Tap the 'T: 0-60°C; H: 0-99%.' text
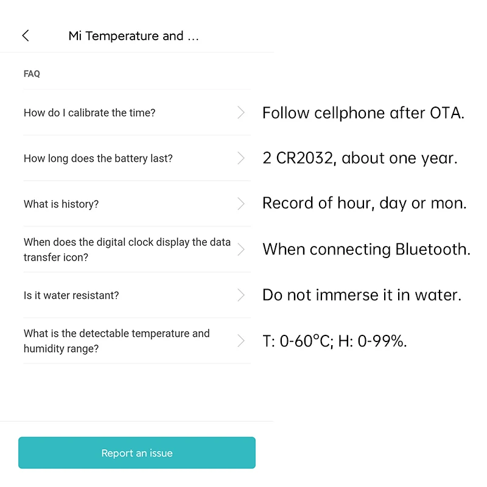Viewport: 487px width, 487px height. pyautogui.click(x=335, y=342)
